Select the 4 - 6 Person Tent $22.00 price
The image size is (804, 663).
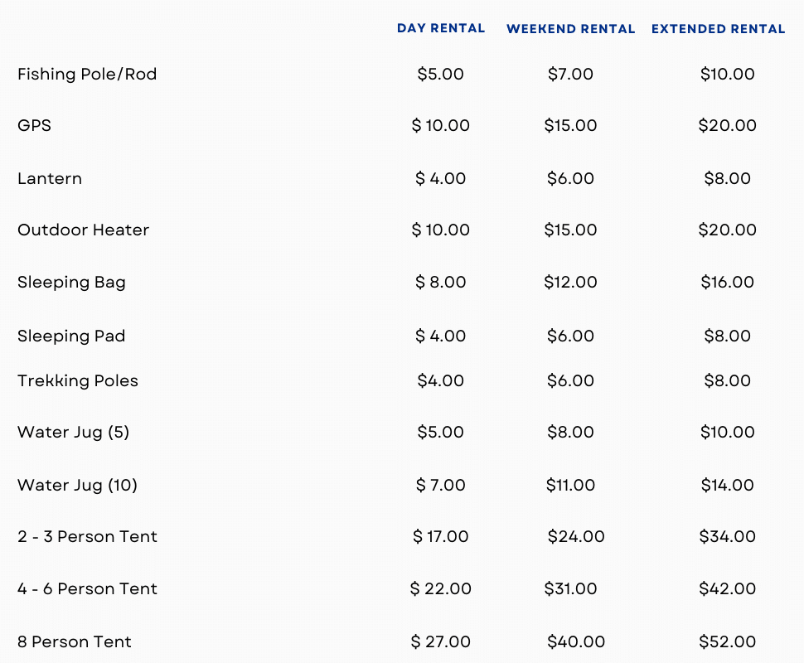tap(441, 588)
